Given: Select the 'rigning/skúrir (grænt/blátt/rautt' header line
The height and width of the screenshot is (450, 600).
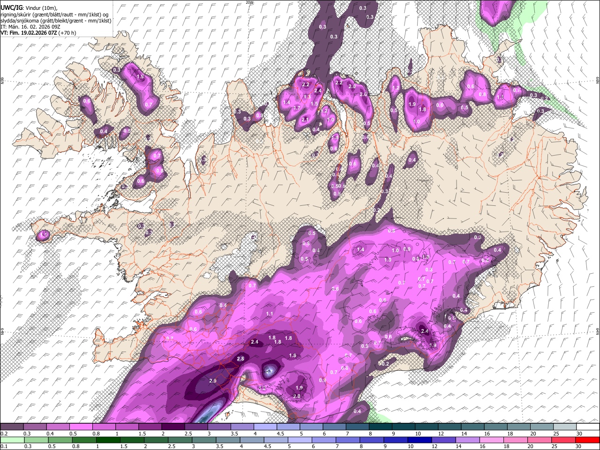Looking at the screenshot, I should 54,15.
